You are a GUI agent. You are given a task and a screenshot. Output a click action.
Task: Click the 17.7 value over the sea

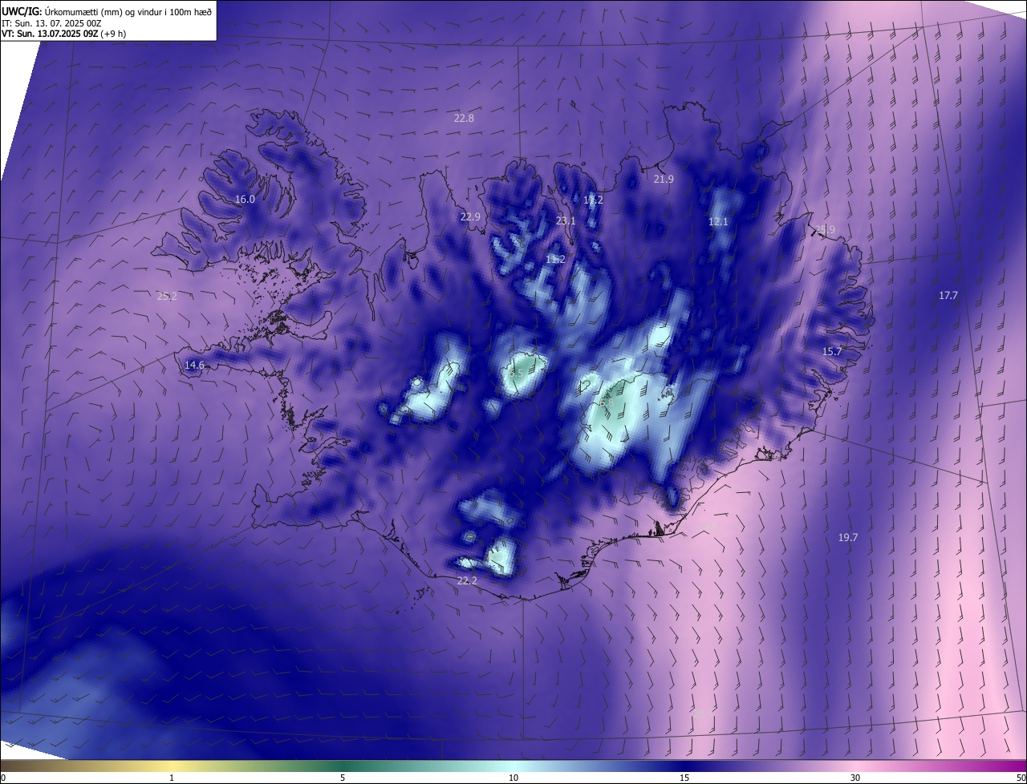[948, 296]
